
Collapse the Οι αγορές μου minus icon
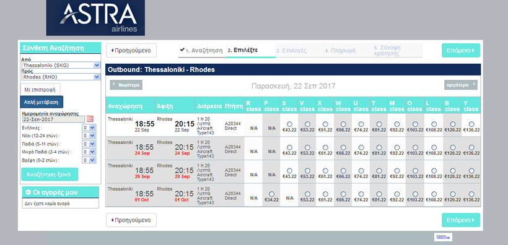pyautogui.click(x=28, y=192)
